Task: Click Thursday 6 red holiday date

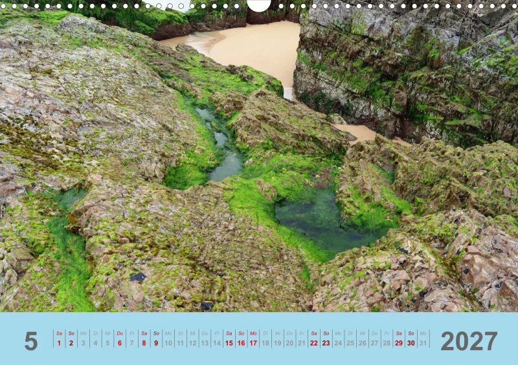Action: [120, 339]
